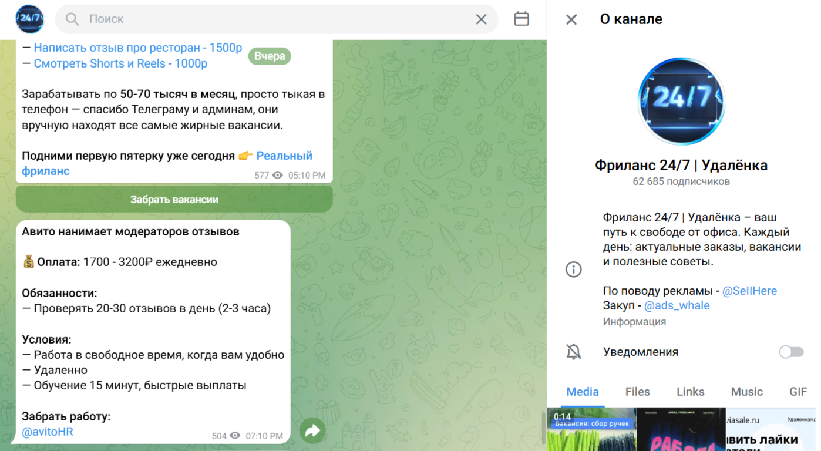
Task: Click the forward arrow share button
Action: pos(312,432)
